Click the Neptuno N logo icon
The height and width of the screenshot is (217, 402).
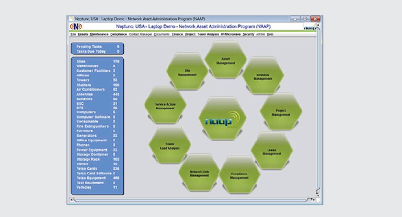[76, 26]
